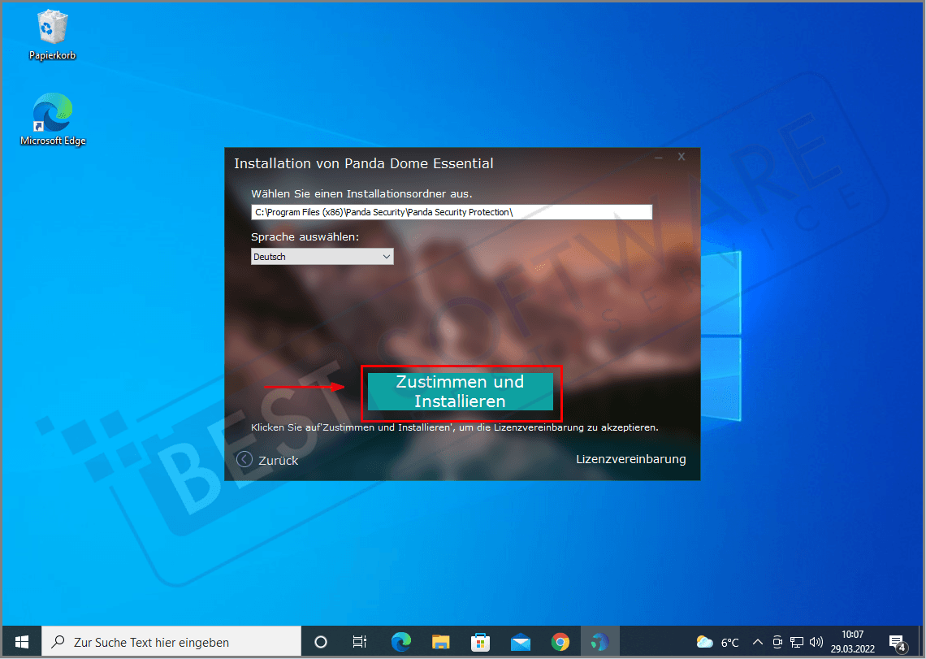
Task: Launch Google Chrome from the taskbar
Action: [560, 641]
